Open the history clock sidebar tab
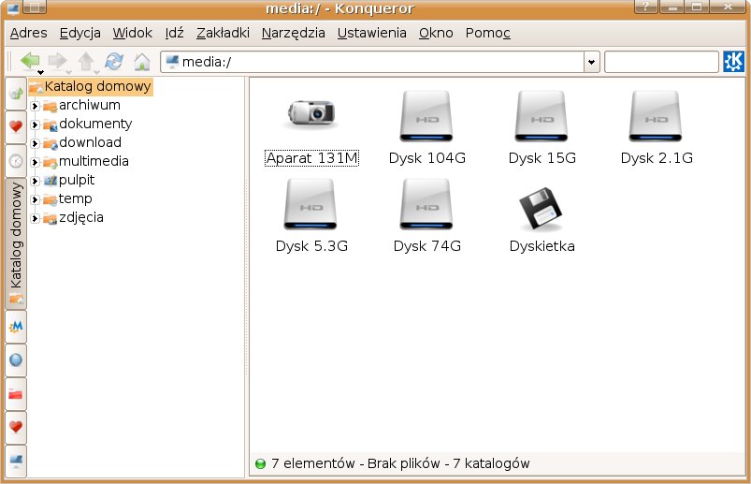This screenshot has height=484, width=751. coord(16,161)
